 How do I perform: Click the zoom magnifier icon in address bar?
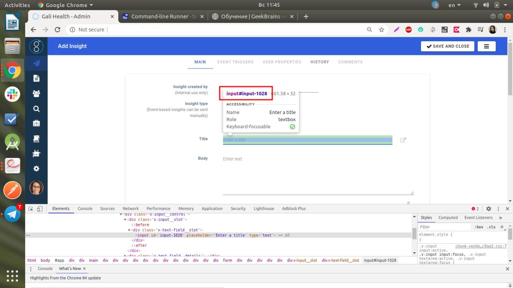(370, 30)
